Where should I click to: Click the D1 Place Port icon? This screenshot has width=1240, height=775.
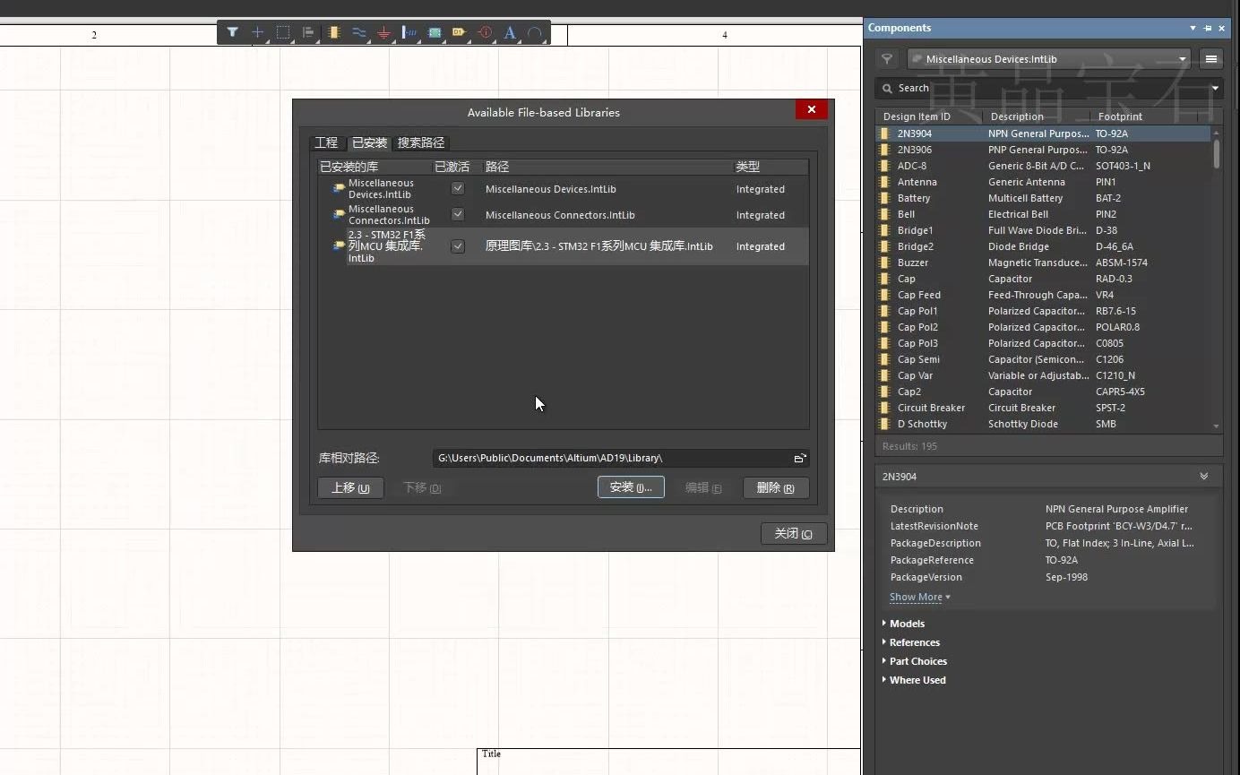460,32
